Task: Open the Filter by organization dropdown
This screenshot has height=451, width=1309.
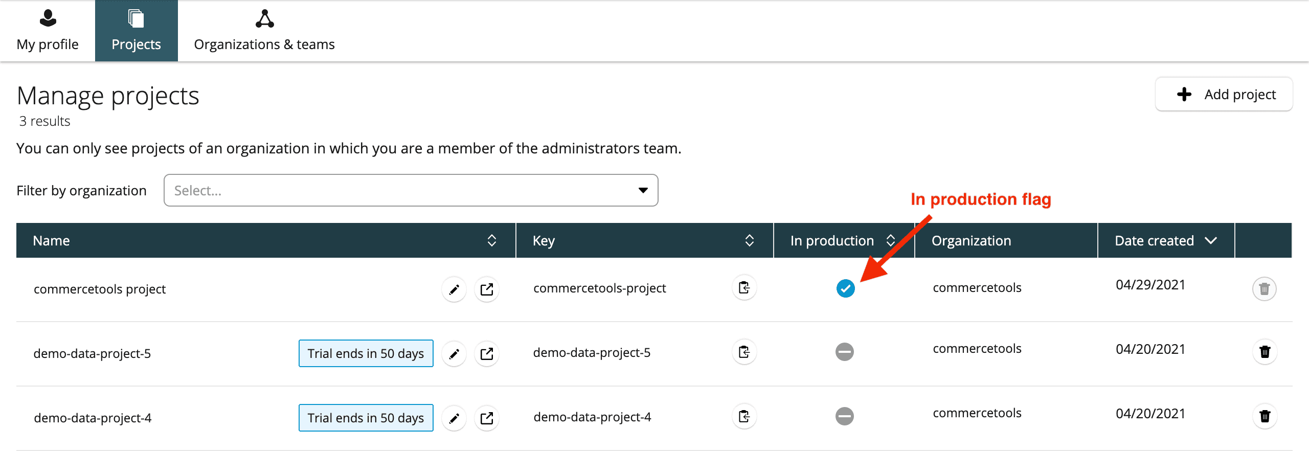Action: point(411,190)
